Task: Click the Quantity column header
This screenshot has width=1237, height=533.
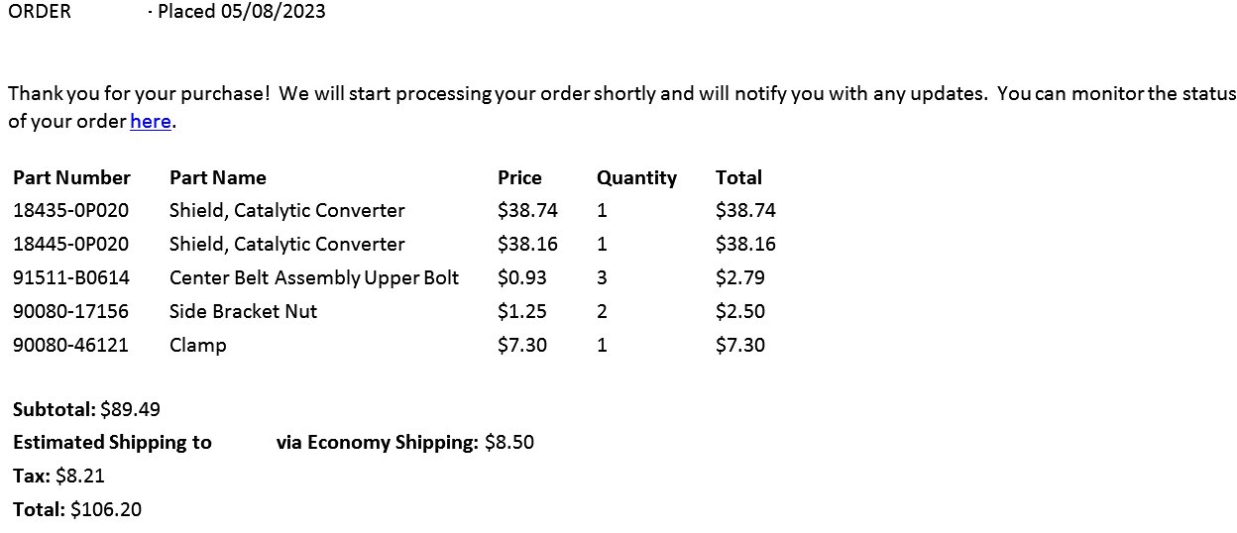Action: (x=636, y=178)
